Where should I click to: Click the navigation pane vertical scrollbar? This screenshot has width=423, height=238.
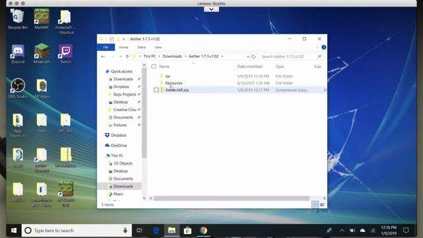[144, 112]
